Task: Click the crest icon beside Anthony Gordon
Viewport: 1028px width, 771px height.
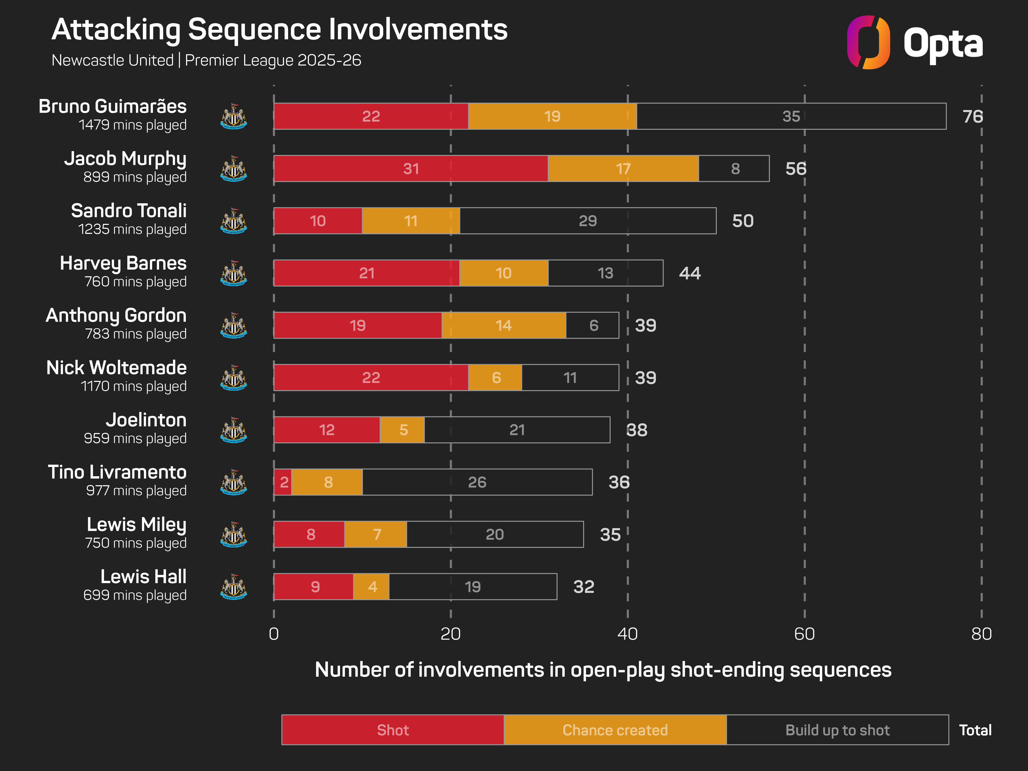Action: click(x=234, y=325)
